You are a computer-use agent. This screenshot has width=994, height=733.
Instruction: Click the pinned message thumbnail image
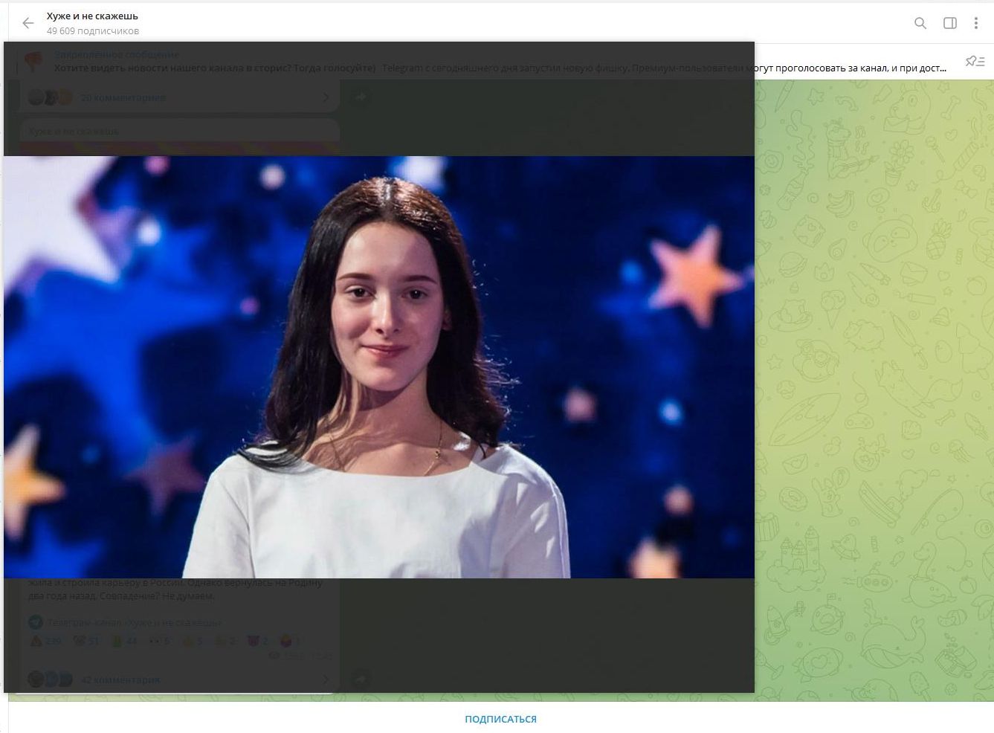[33, 61]
